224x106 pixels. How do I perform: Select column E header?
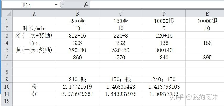coord(205,14)
